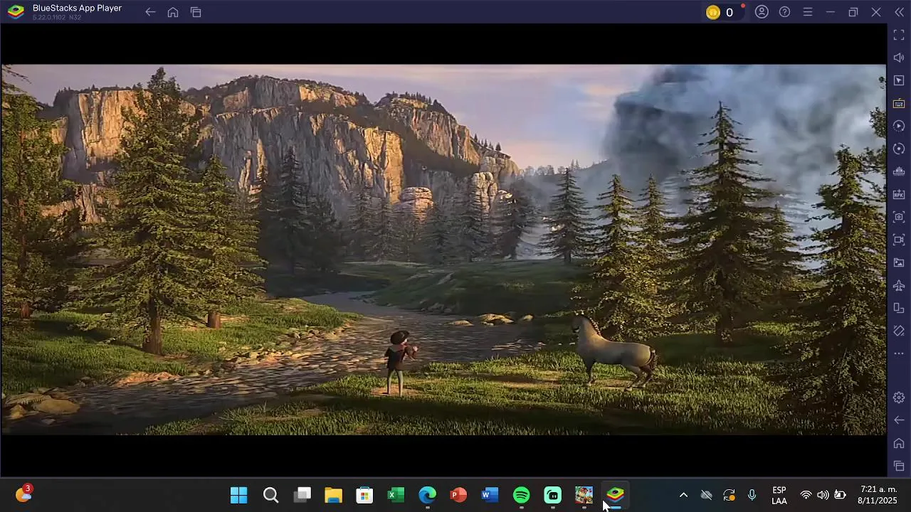Expand more sidebar tools via three dots
Image resolution: width=911 pixels, height=512 pixels.
[x=899, y=353]
